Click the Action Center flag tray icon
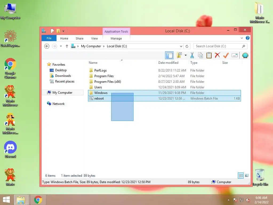 pos(235,200)
